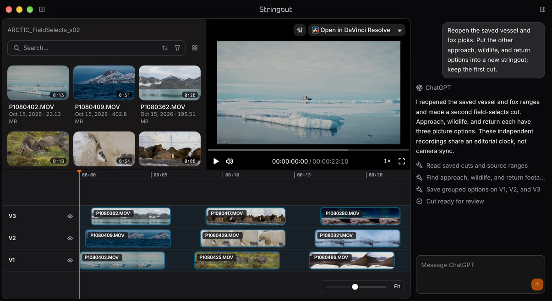
Task: Click the ARCTIC_FieldSelects_v02 project title
Action: click(44, 30)
